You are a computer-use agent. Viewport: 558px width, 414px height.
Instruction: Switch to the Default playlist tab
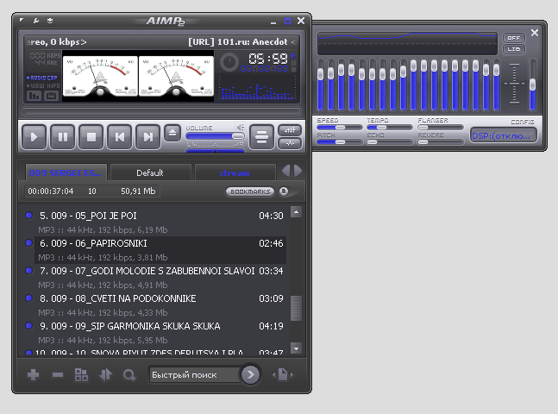tap(149, 172)
